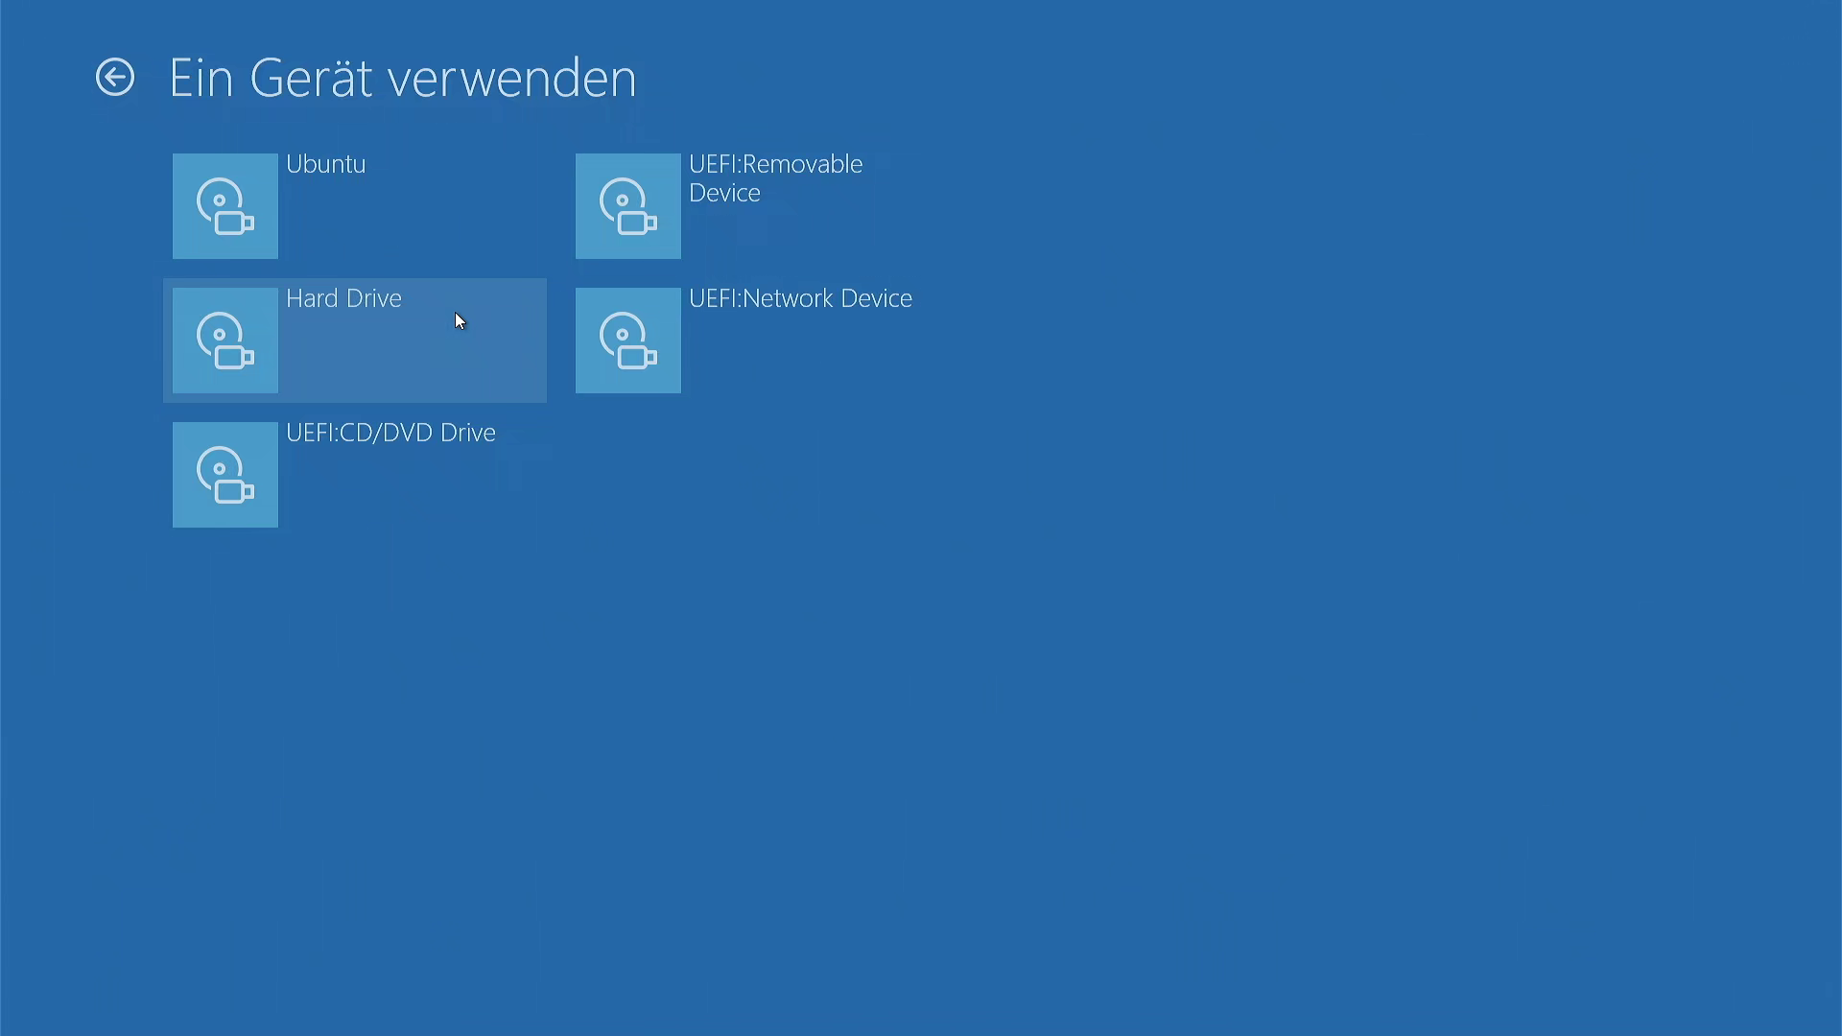This screenshot has width=1842, height=1036.
Task: Pick the UEFI:Removable text line
Action: (x=775, y=164)
